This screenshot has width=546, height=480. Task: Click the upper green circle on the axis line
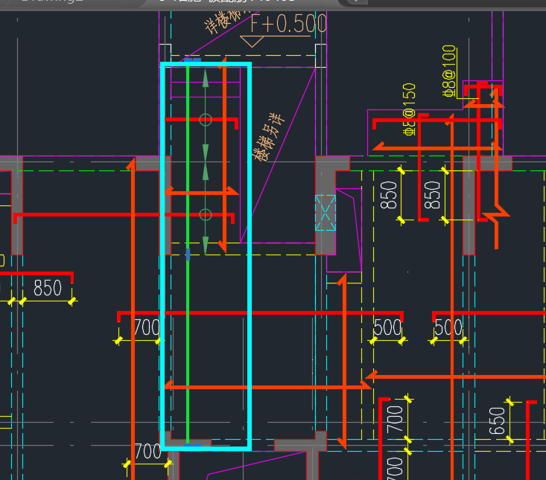pyautogui.click(x=206, y=120)
